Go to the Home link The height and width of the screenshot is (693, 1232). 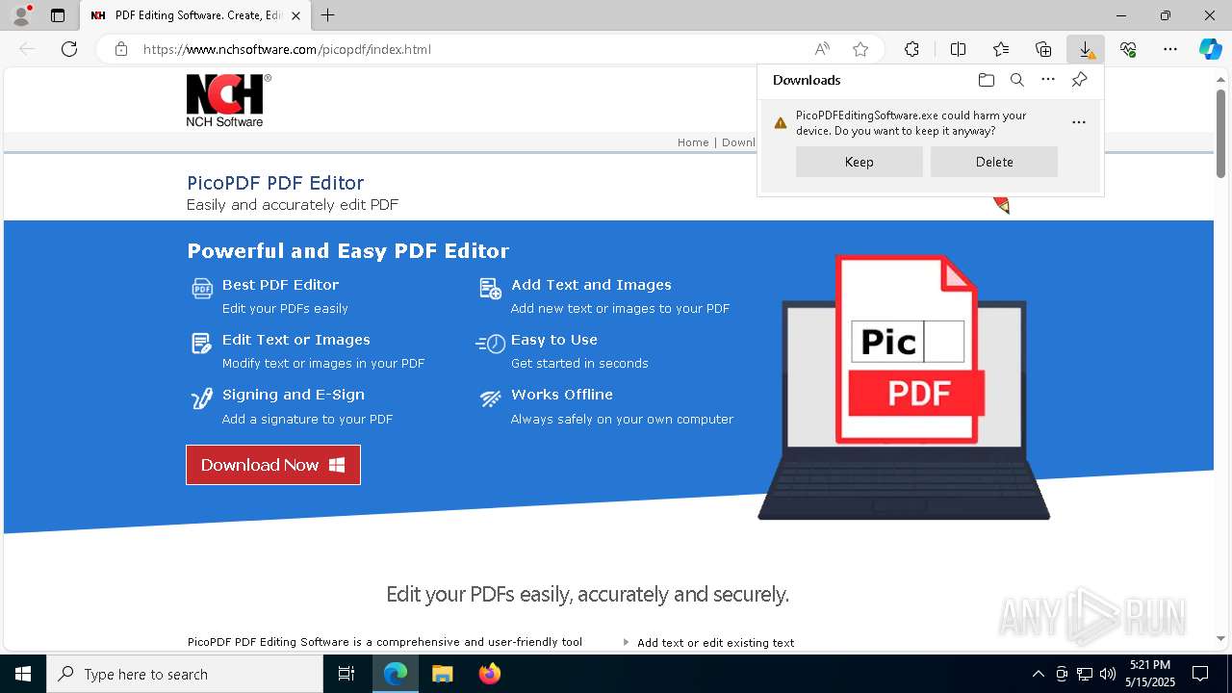coord(693,142)
